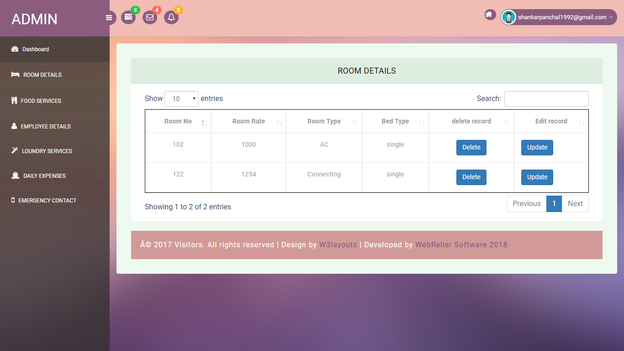Click the ship icon beside Daily Expenses
This screenshot has width=624, height=351.
(x=15, y=175)
